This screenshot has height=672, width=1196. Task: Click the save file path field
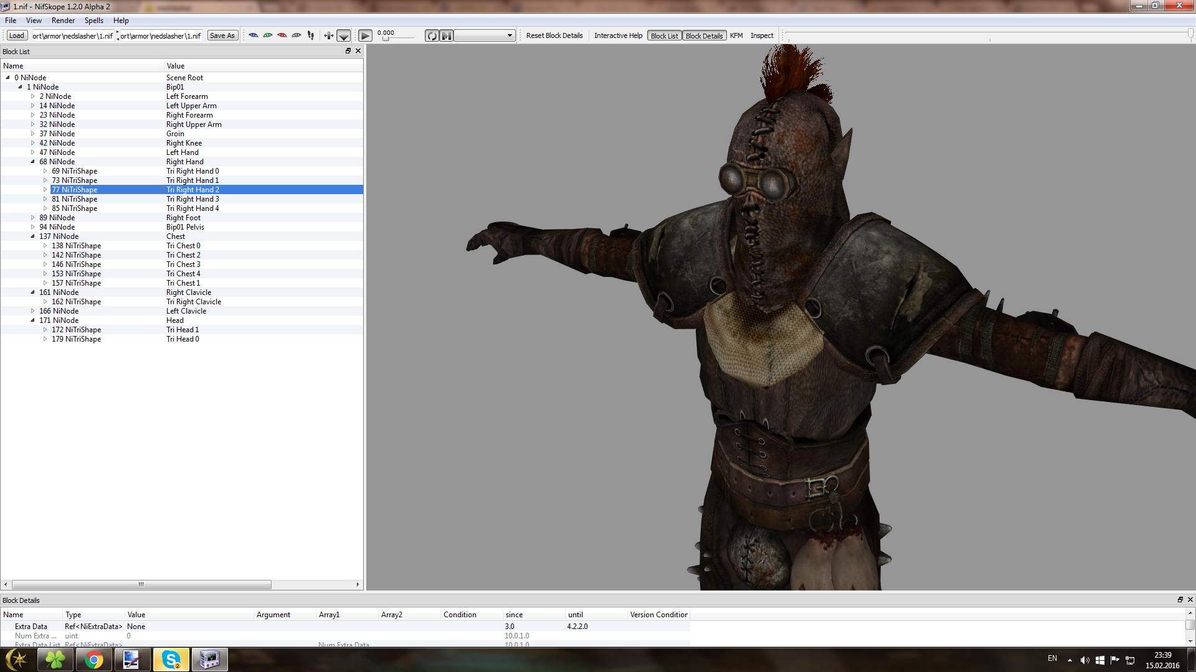click(161, 35)
